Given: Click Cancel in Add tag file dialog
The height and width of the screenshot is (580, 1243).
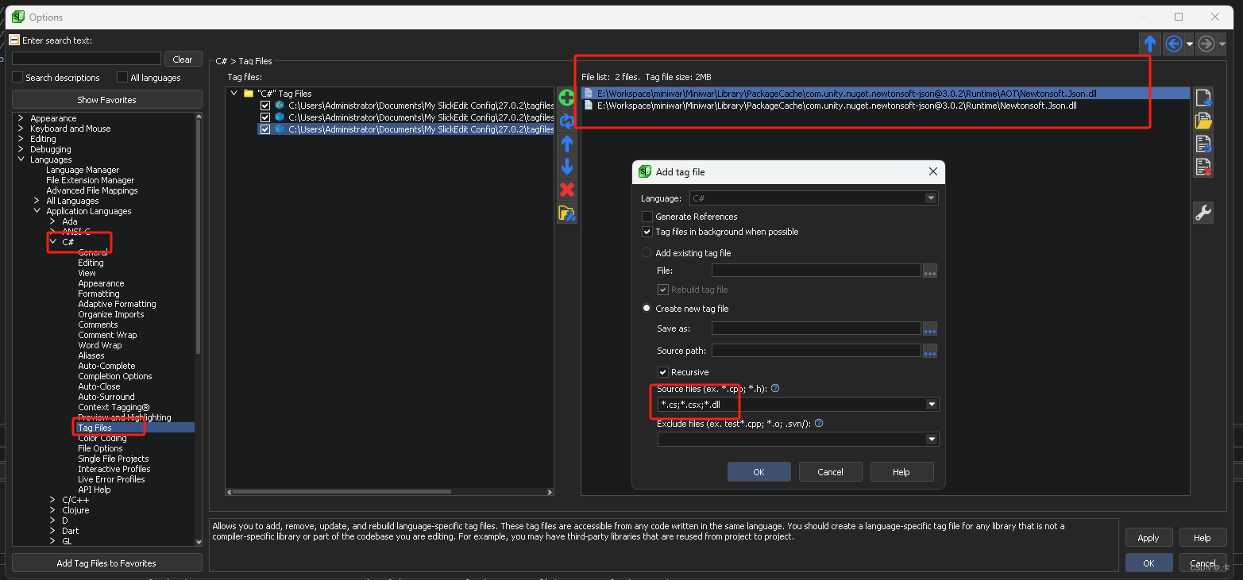Looking at the screenshot, I should [830, 472].
